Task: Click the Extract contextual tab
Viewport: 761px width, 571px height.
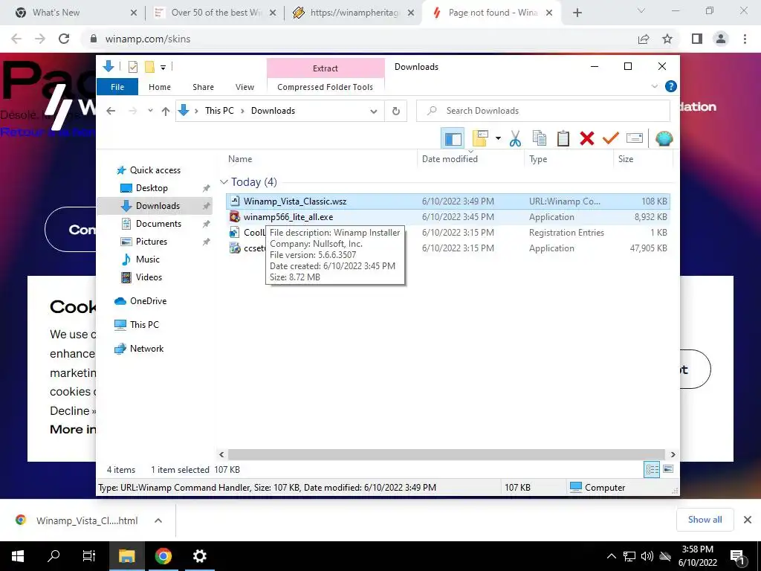Action: [x=326, y=68]
